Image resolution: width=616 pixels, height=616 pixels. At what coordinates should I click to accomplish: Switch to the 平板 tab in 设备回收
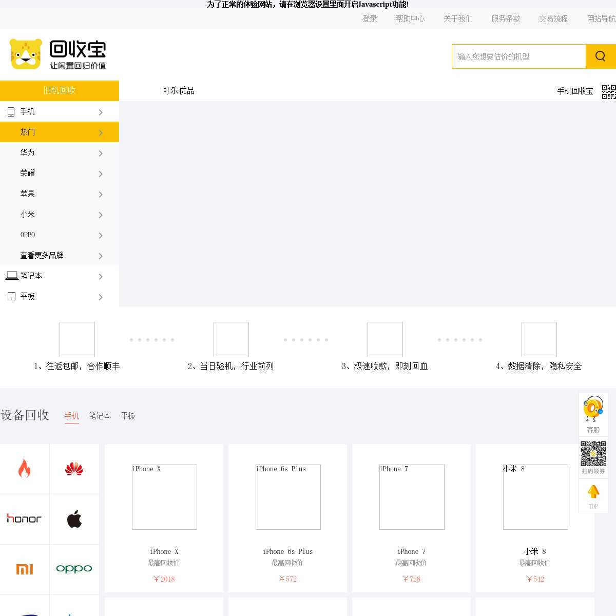[128, 416]
